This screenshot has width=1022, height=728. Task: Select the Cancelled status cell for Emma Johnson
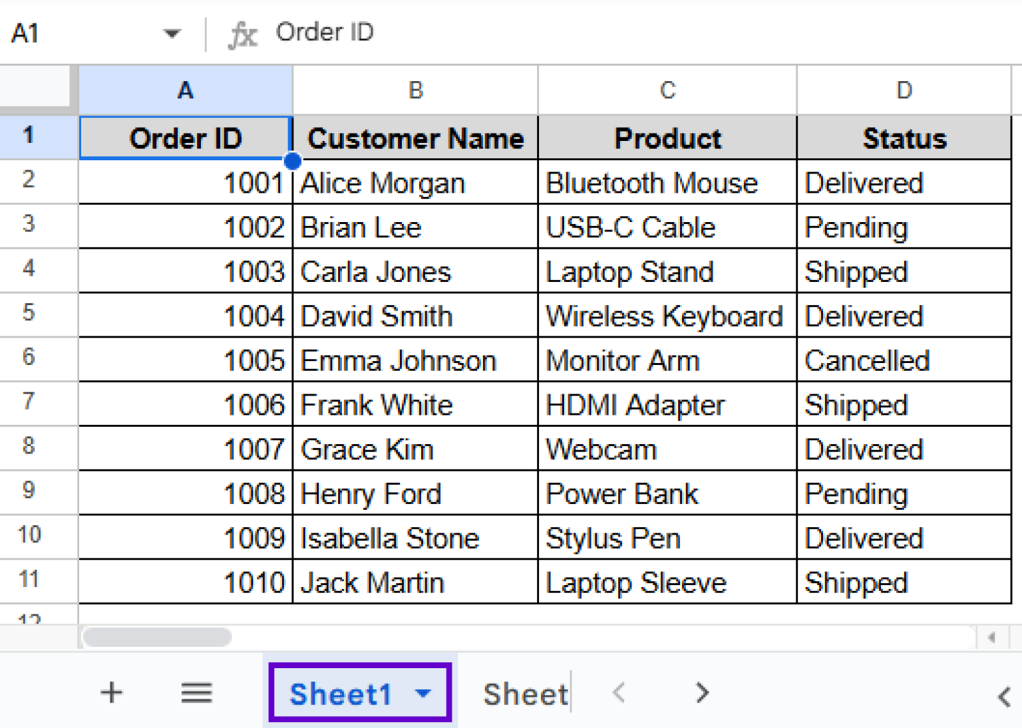click(904, 360)
